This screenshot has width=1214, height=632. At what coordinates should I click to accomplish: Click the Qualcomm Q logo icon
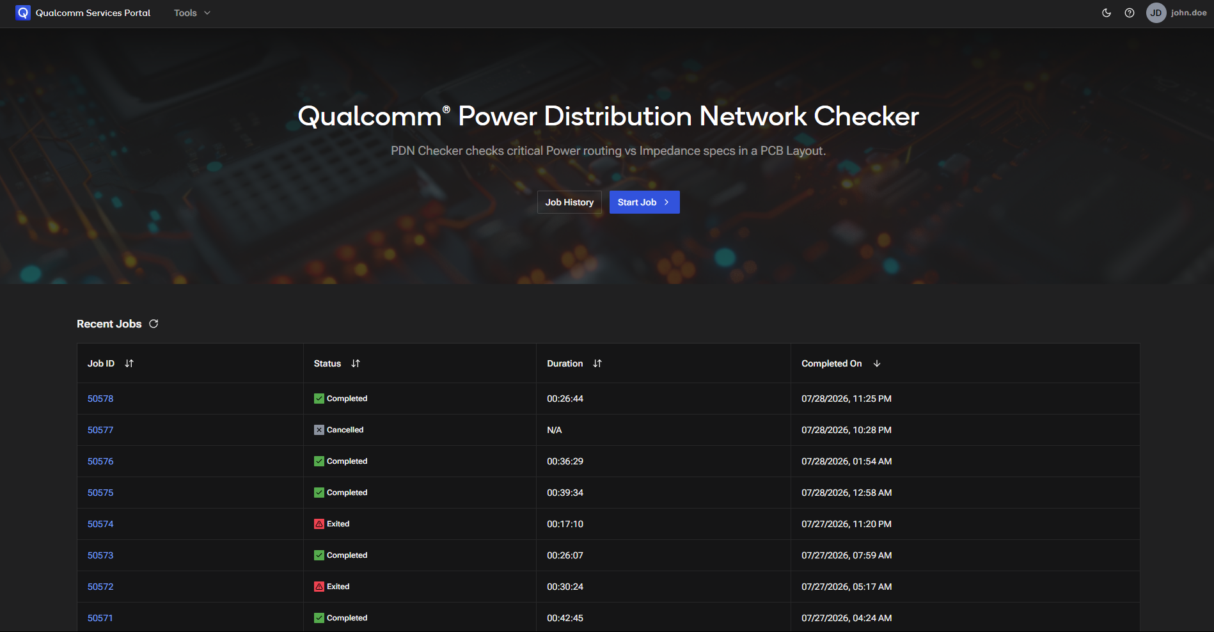coord(23,13)
